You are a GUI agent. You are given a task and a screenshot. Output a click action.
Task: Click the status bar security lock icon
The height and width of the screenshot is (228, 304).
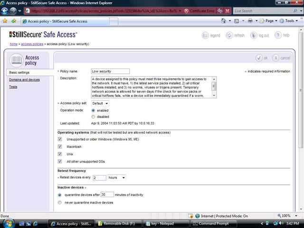coord(190,216)
